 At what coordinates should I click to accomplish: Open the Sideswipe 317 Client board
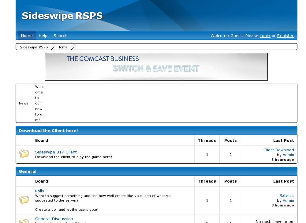56,152
